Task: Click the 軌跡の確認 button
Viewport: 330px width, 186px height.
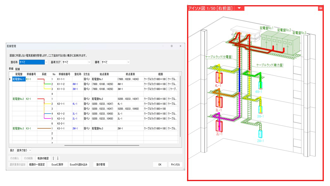Action: click(43, 158)
